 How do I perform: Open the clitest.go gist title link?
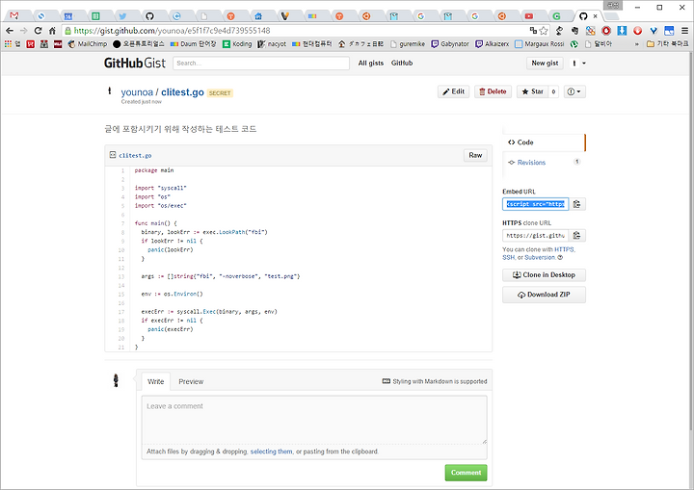(x=182, y=92)
